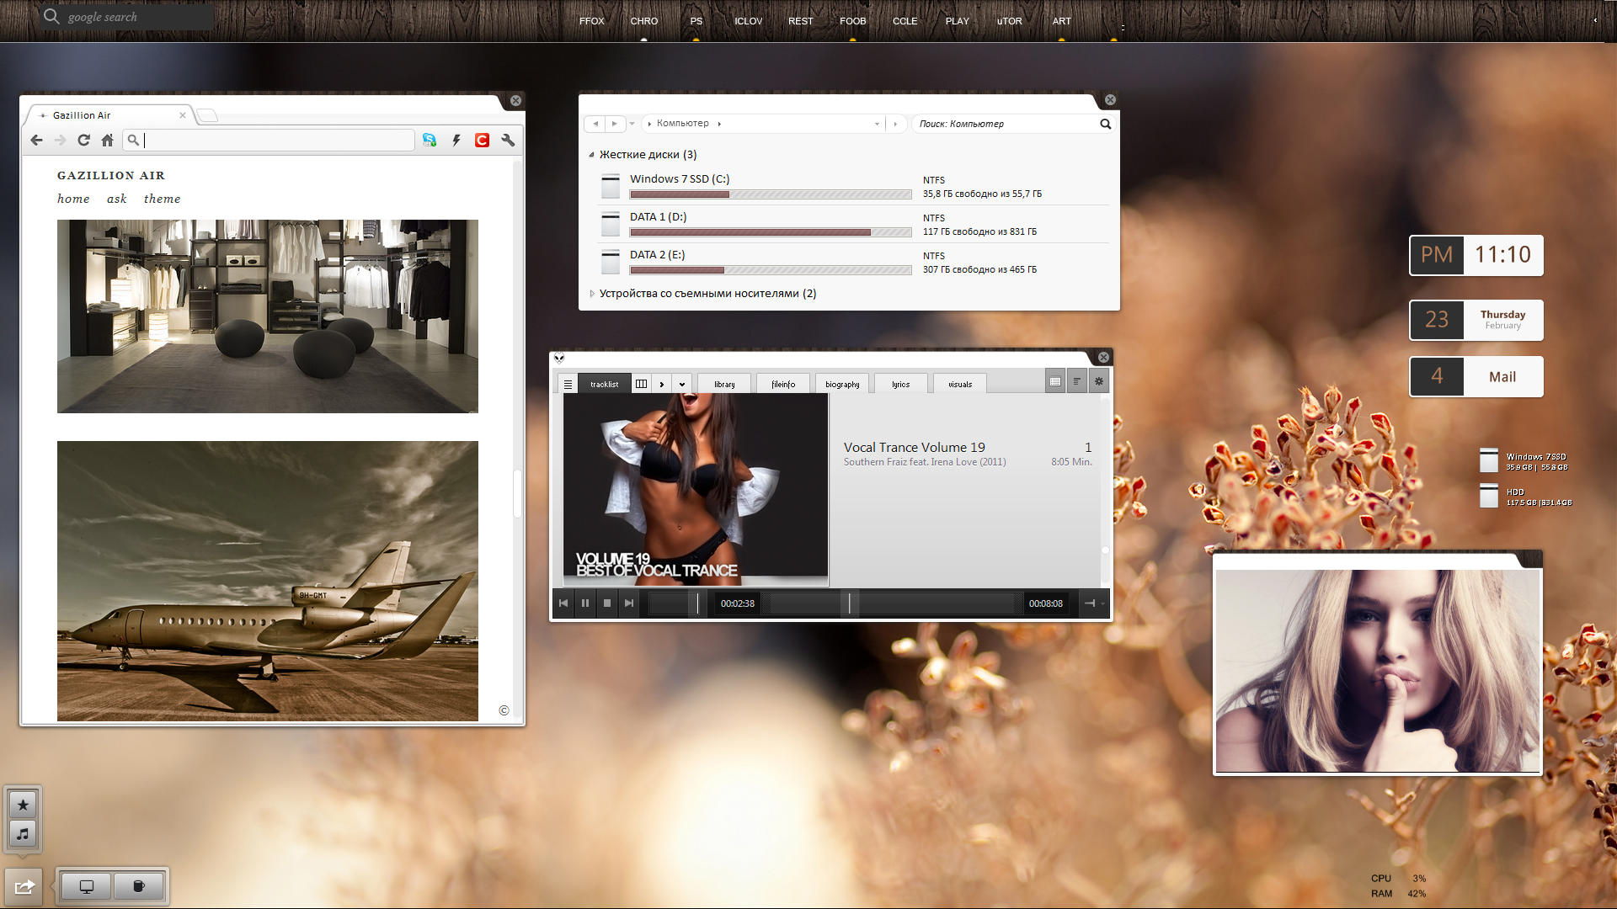Image resolution: width=1617 pixels, height=909 pixels.
Task: Pause the current track
Action: [585, 603]
